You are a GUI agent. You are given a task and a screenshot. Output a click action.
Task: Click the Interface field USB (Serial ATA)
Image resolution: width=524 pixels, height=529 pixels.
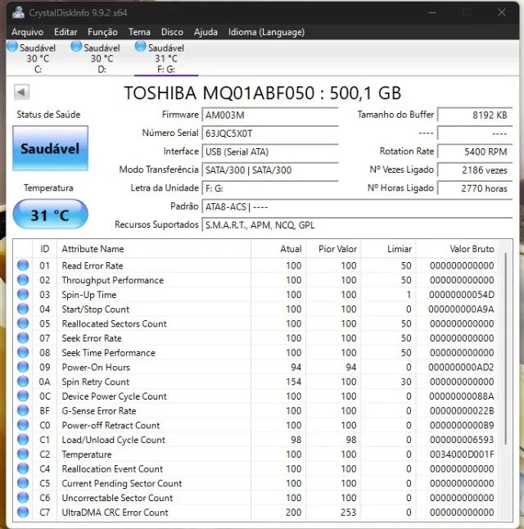(x=270, y=151)
